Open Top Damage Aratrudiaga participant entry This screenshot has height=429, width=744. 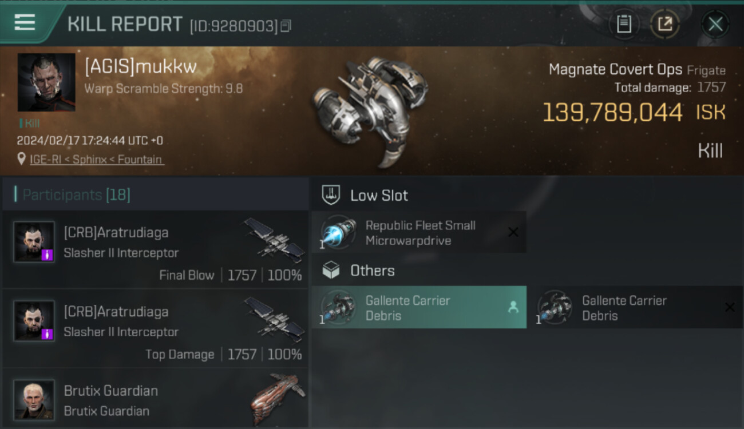point(156,328)
